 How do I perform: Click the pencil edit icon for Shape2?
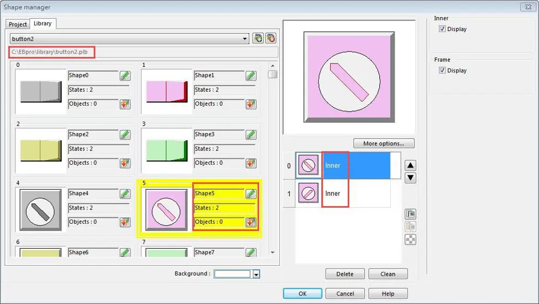coord(125,134)
